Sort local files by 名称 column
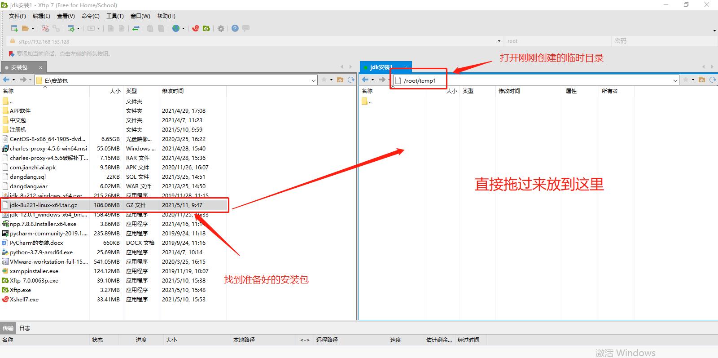Screen dimensions: 718x358 point(45,91)
